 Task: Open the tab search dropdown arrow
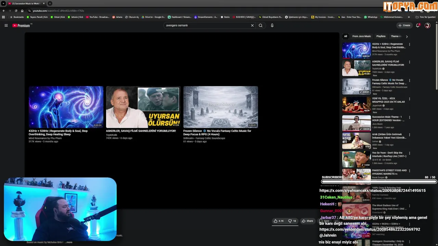[x=3, y=3]
